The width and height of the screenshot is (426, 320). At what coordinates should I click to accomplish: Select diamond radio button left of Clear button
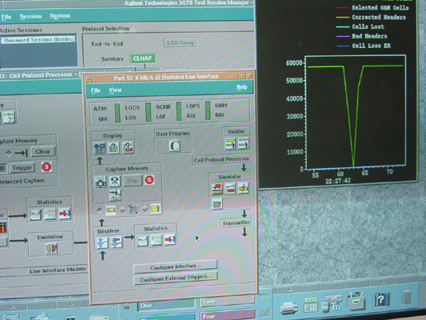[9, 153]
